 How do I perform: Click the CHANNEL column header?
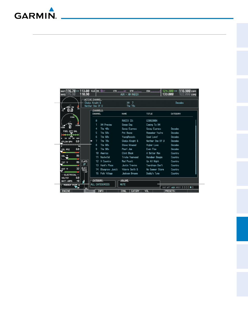[x=97, y=114]
